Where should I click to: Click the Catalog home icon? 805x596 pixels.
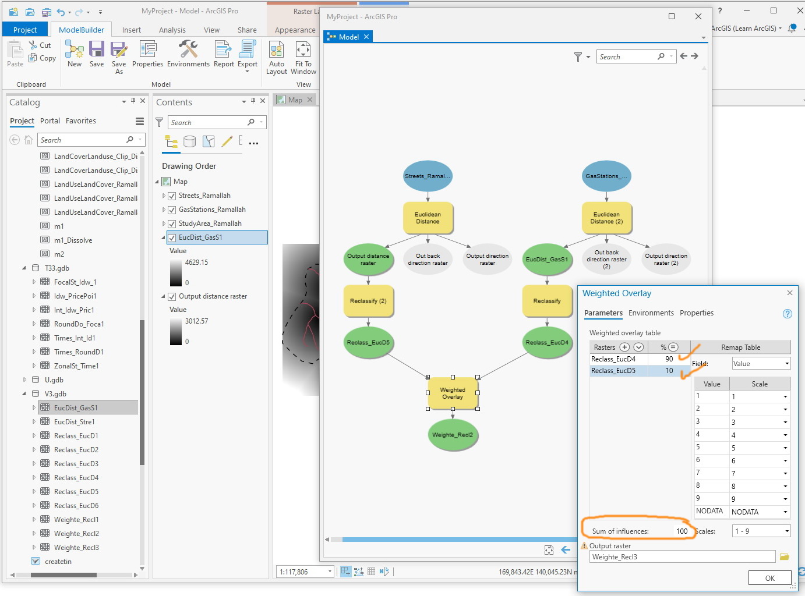(29, 140)
